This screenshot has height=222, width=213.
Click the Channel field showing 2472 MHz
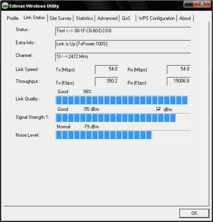click(123, 57)
